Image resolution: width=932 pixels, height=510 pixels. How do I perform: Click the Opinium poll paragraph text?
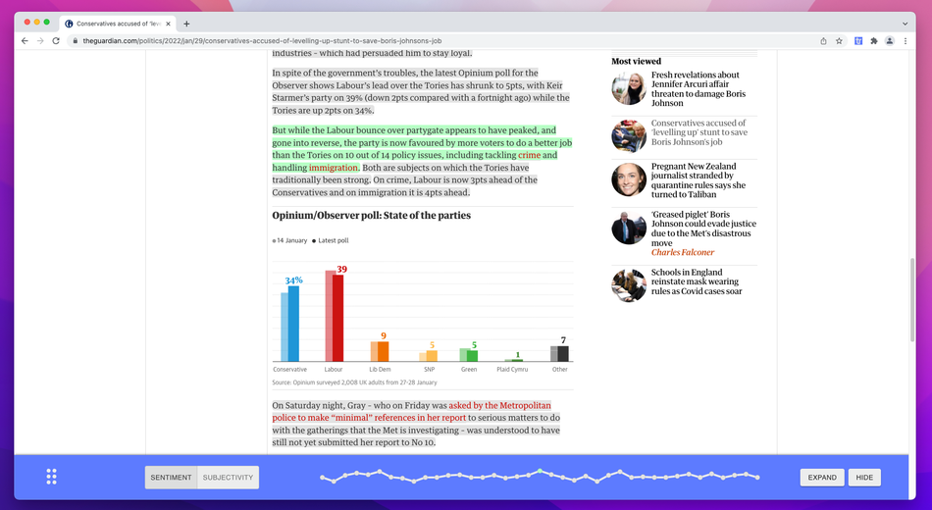[421, 91]
